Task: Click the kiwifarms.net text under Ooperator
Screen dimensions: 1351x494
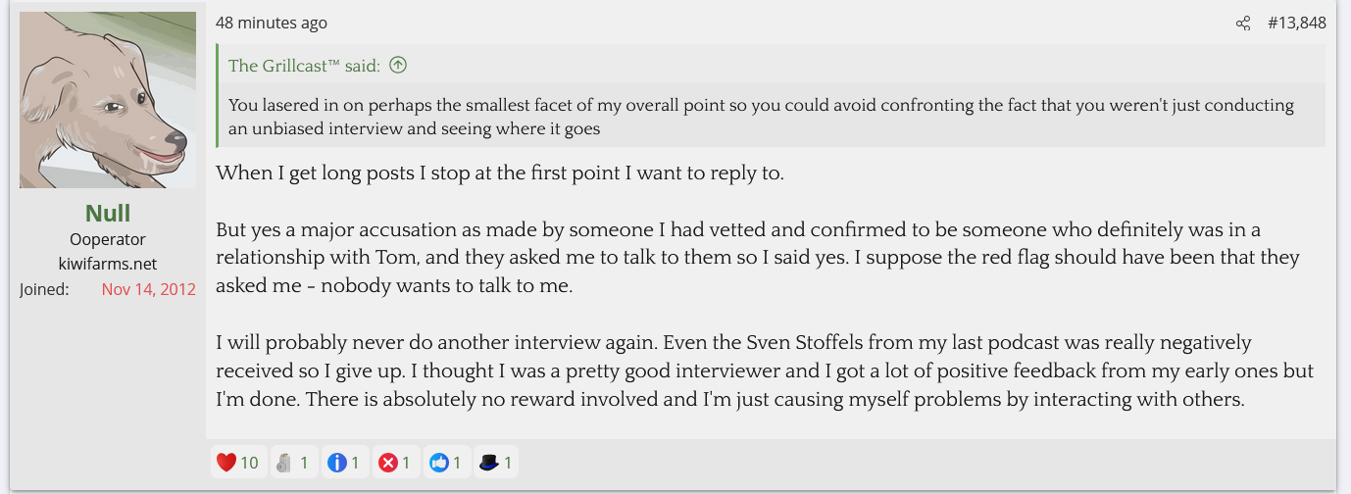Action: pos(108,264)
